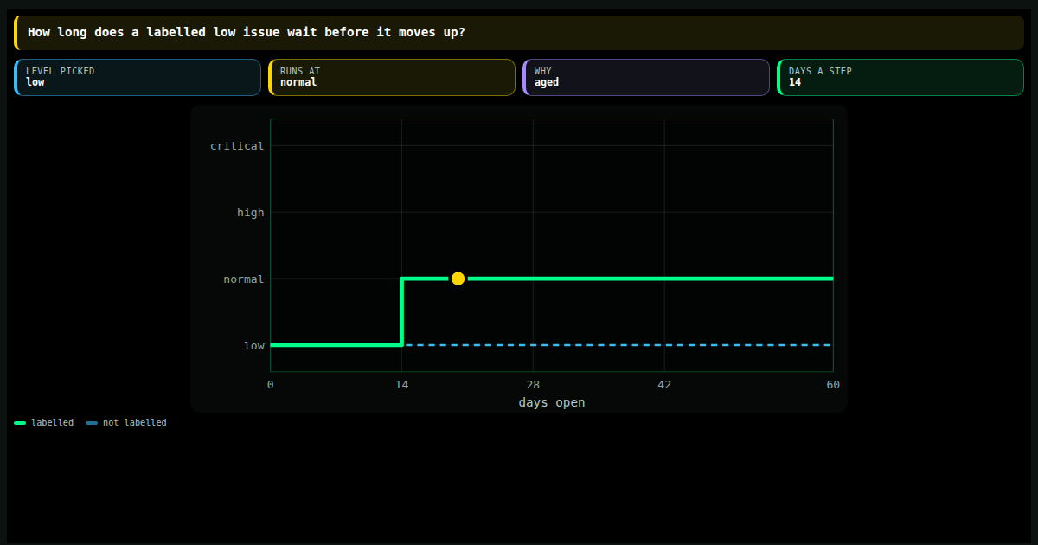Click the DAYS A STEP 14 card
1038x545 pixels.
pyautogui.click(x=900, y=77)
